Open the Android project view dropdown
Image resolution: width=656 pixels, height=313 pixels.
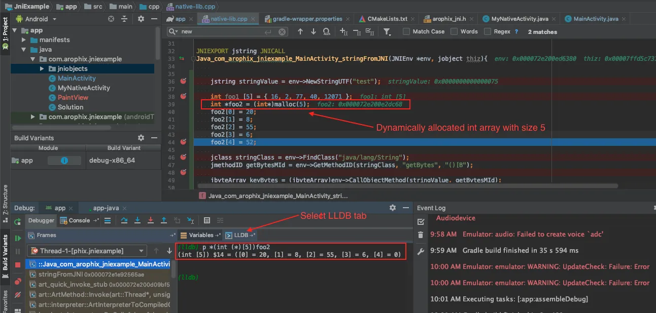pyautogui.click(x=41, y=19)
